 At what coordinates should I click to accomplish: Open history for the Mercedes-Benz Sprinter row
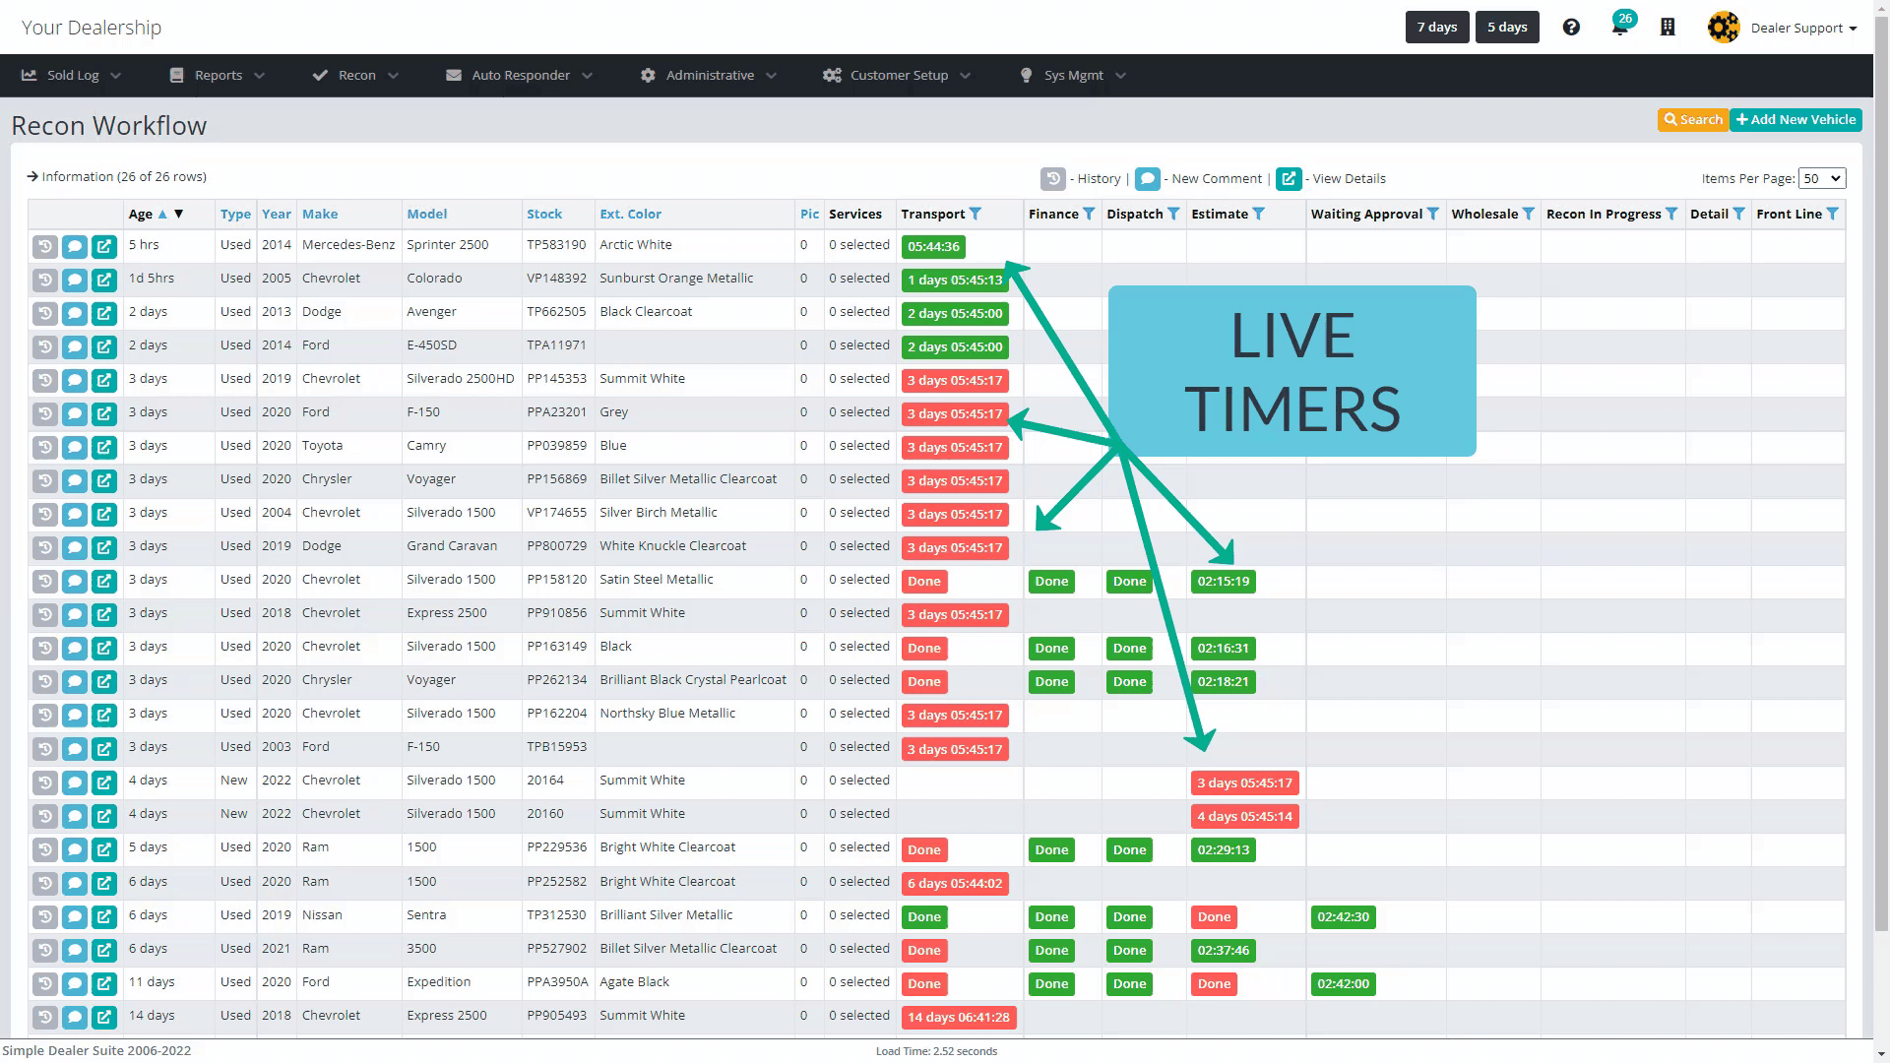pyautogui.click(x=45, y=246)
